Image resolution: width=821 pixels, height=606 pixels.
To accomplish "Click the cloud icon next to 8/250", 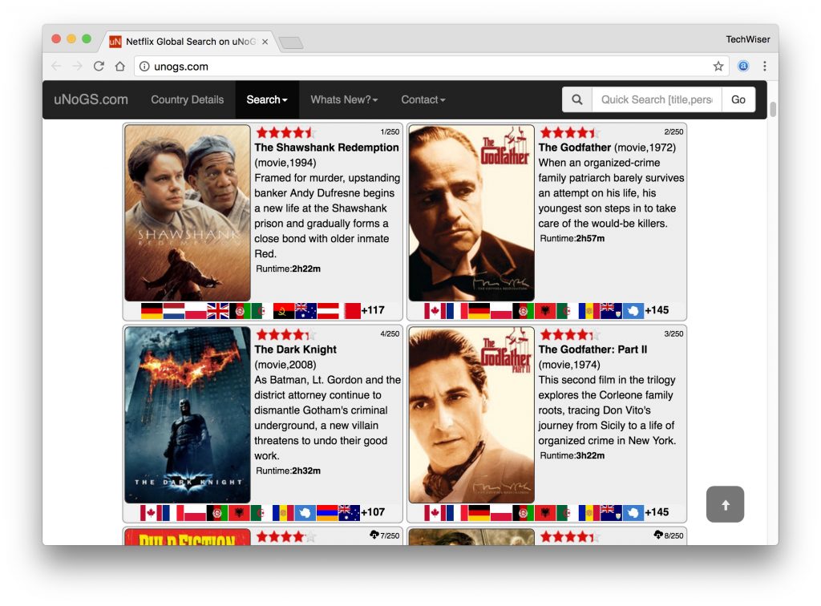I will (x=658, y=535).
